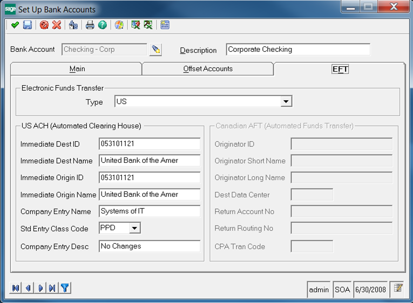The width and height of the screenshot is (413, 303).
Task: Click the red X Delete icon
Action: pos(56,25)
